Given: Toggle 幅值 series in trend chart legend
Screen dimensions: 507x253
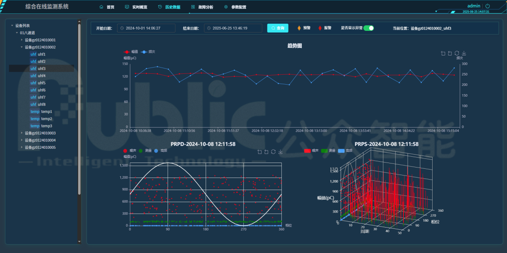Looking at the screenshot, I should (x=130, y=52).
